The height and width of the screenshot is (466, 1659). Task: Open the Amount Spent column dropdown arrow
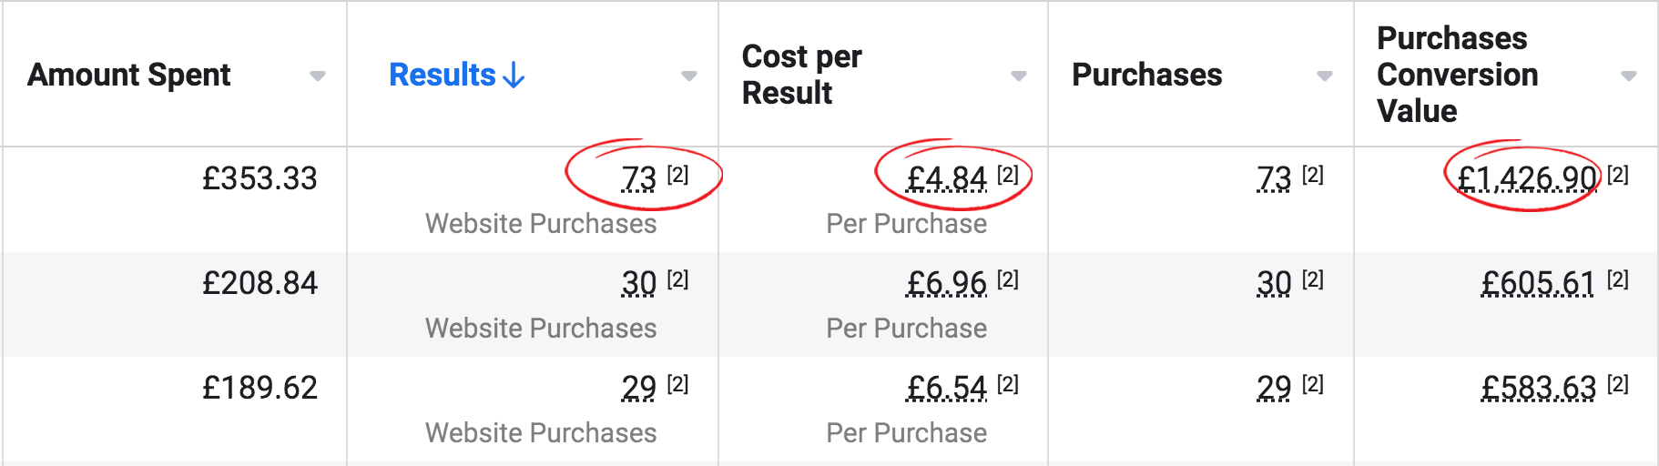[x=317, y=76]
